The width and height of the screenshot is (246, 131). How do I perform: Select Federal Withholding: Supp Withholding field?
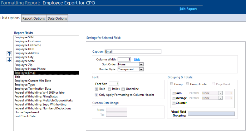pyautogui.click(x=47, y=105)
